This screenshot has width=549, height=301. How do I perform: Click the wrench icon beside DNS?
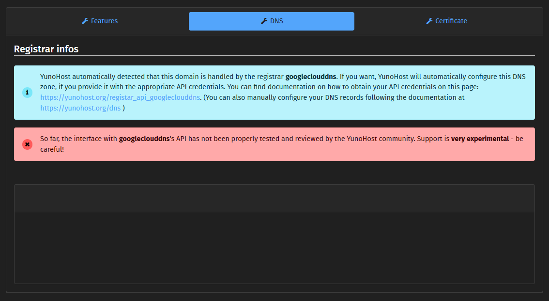coord(264,21)
